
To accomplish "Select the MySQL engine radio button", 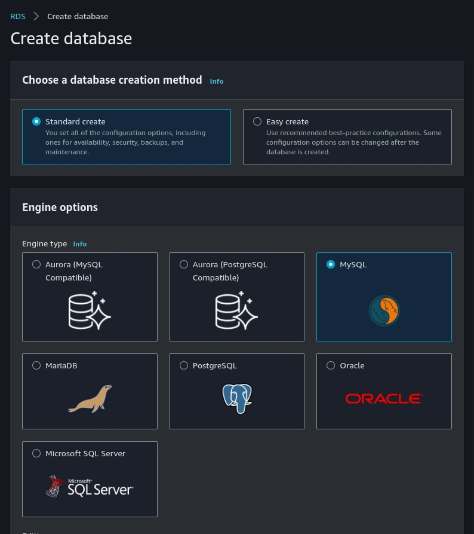I will (331, 264).
